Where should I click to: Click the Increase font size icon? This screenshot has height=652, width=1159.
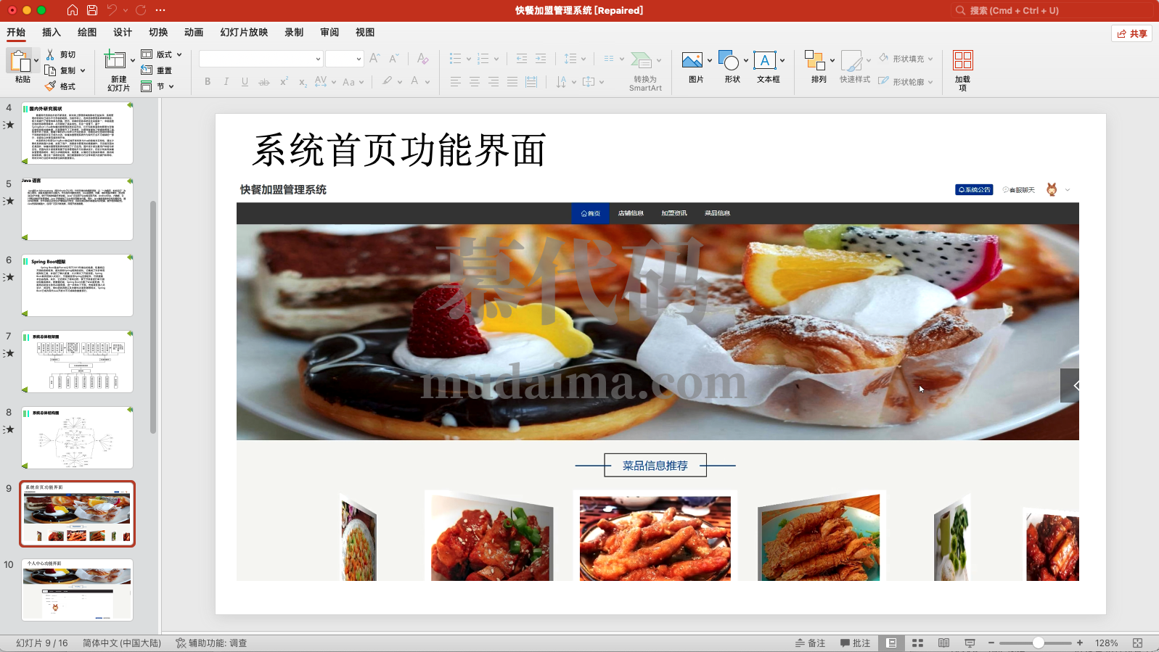pyautogui.click(x=374, y=58)
